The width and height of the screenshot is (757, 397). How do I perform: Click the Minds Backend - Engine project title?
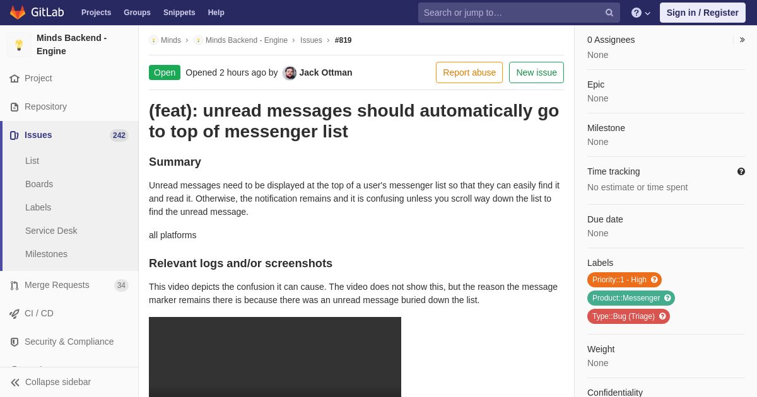[72, 45]
